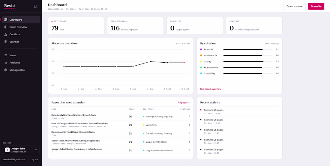The image size is (330, 166).
Task: Click the orange Audience fit color square
Action: 201,55
